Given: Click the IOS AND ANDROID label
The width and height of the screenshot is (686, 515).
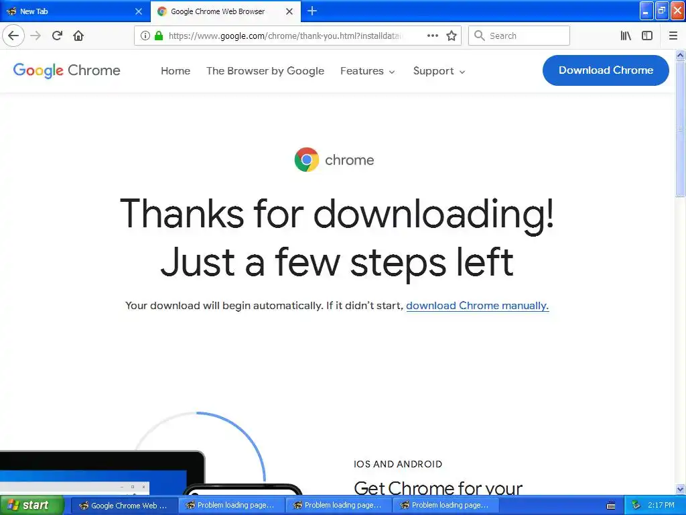Looking at the screenshot, I should click(x=398, y=464).
